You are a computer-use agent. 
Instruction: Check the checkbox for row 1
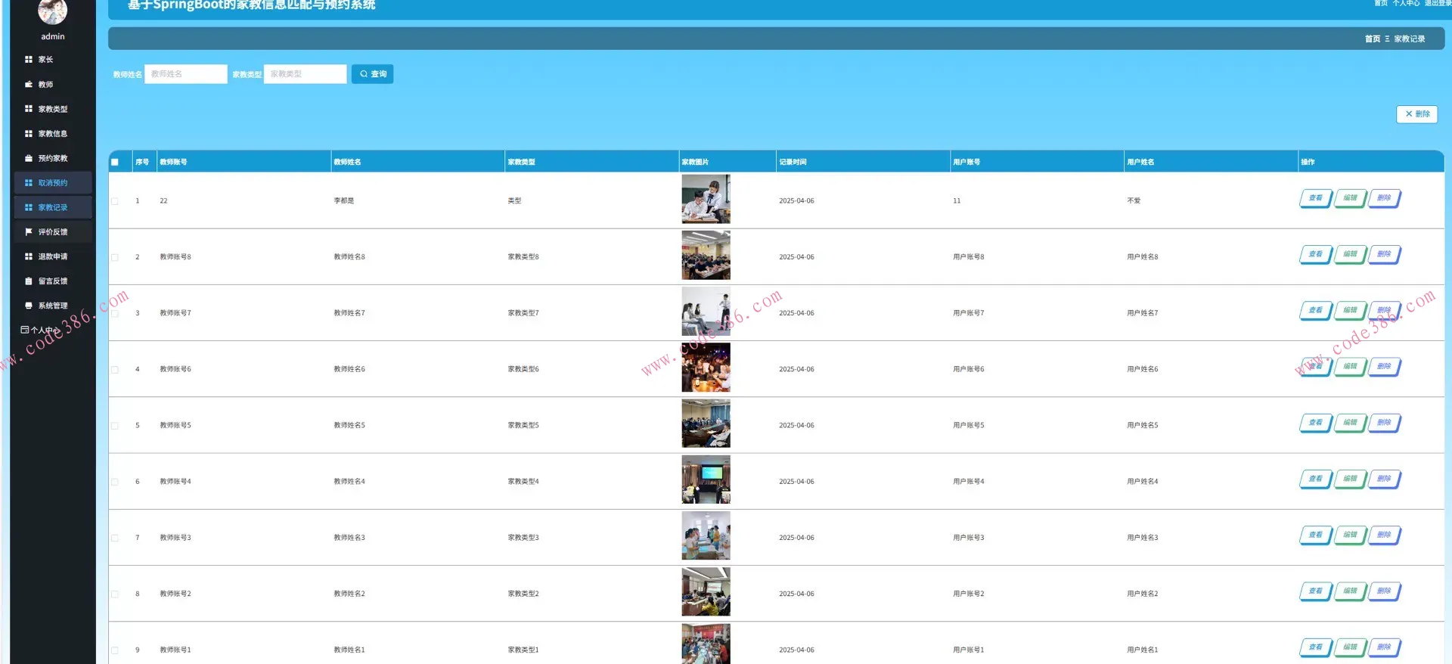tap(115, 201)
